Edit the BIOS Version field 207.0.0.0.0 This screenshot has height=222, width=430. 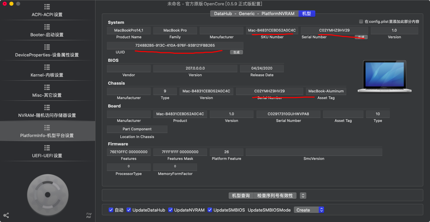click(195, 68)
